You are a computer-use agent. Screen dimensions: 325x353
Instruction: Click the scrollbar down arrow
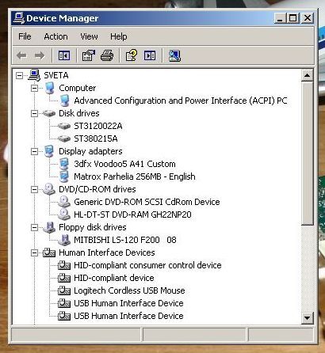[307, 317]
